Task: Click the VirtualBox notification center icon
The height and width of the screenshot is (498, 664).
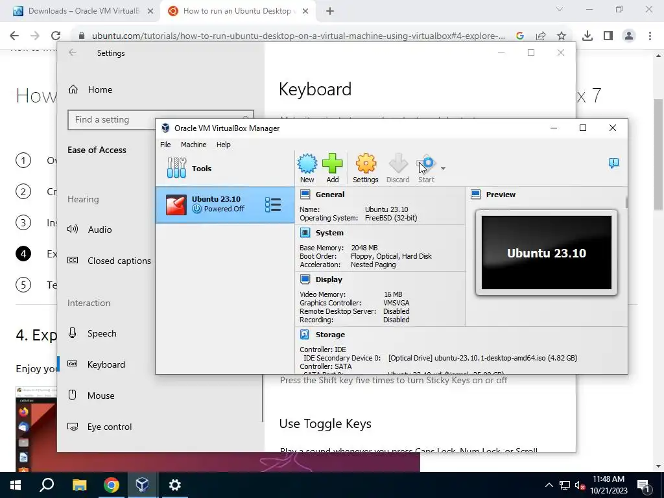Action: tap(613, 163)
